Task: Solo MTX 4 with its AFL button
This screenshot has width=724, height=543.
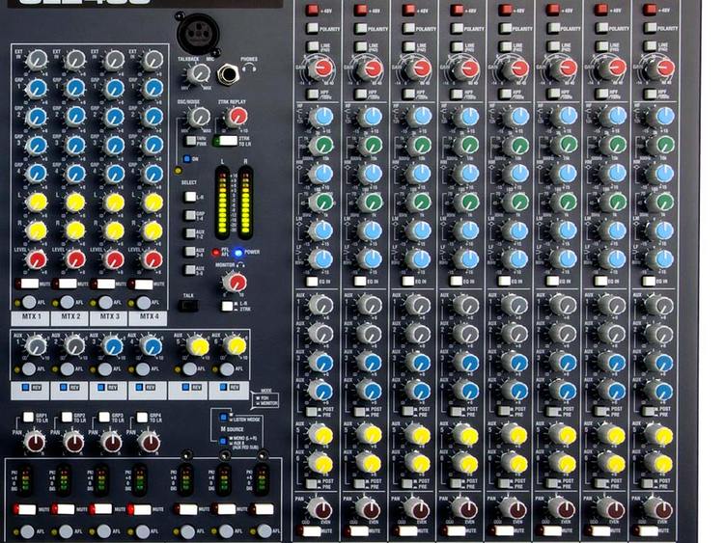Action: pos(143,303)
